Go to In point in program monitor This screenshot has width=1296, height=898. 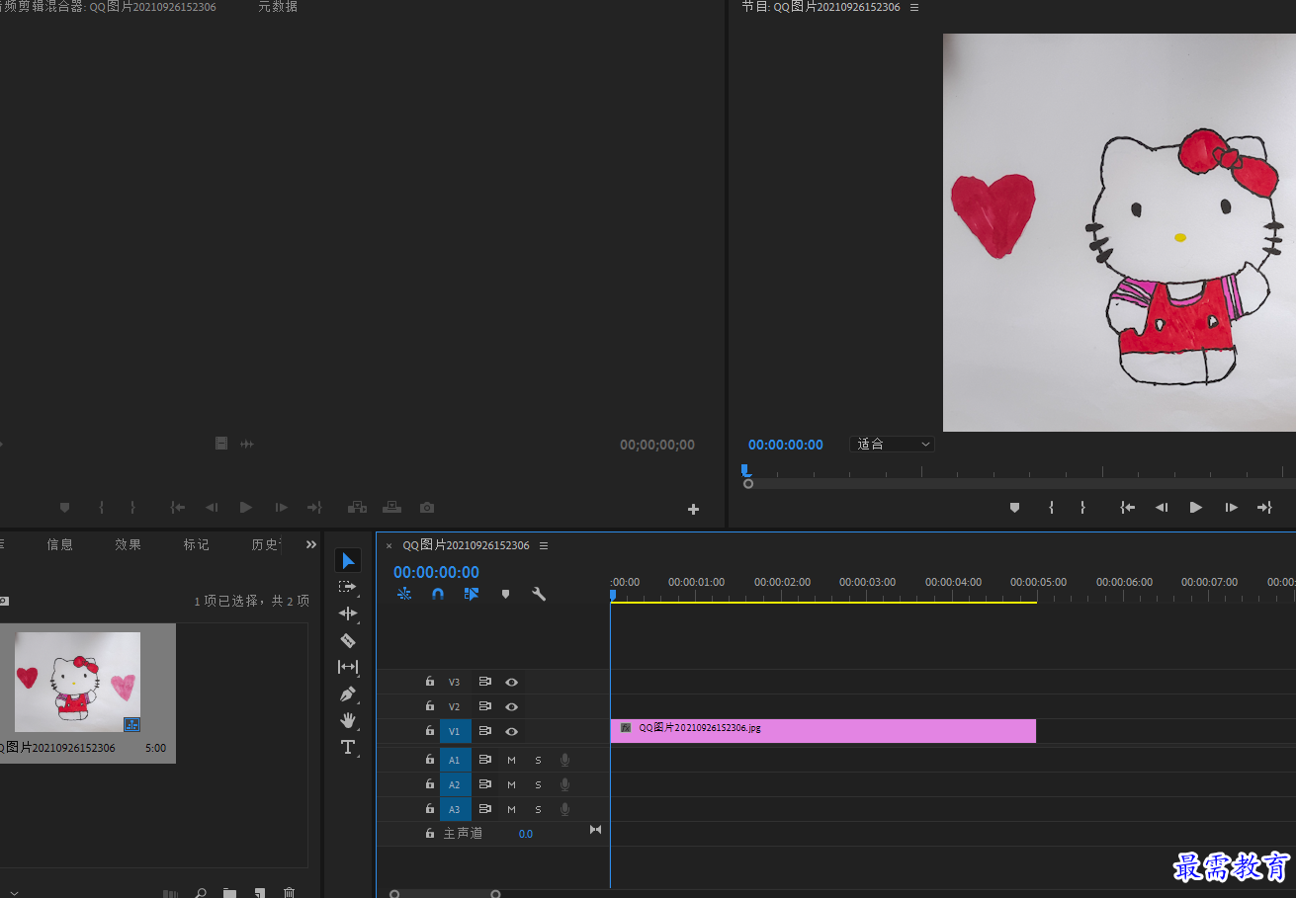pyautogui.click(x=1127, y=508)
